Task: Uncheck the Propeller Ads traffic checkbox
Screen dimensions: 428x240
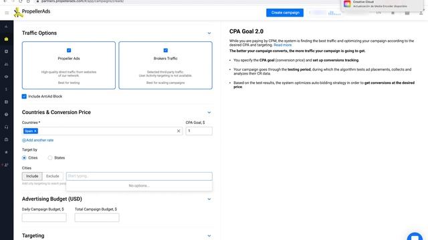Action: coord(69,51)
